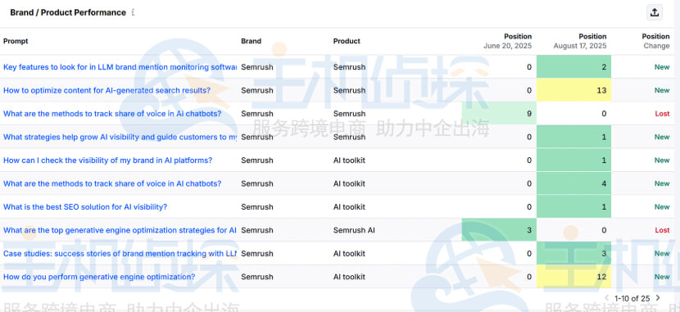Open 'Case studies: success stories' prompt link
The image size is (680, 312).
click(x=120, y=254)
